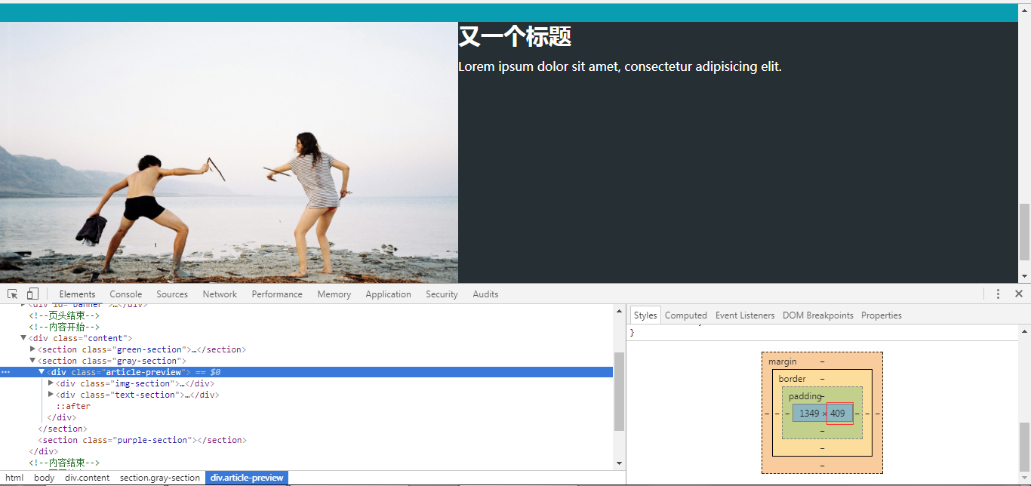Click the page vertical scrollbar thumb

coord(1024,231)
